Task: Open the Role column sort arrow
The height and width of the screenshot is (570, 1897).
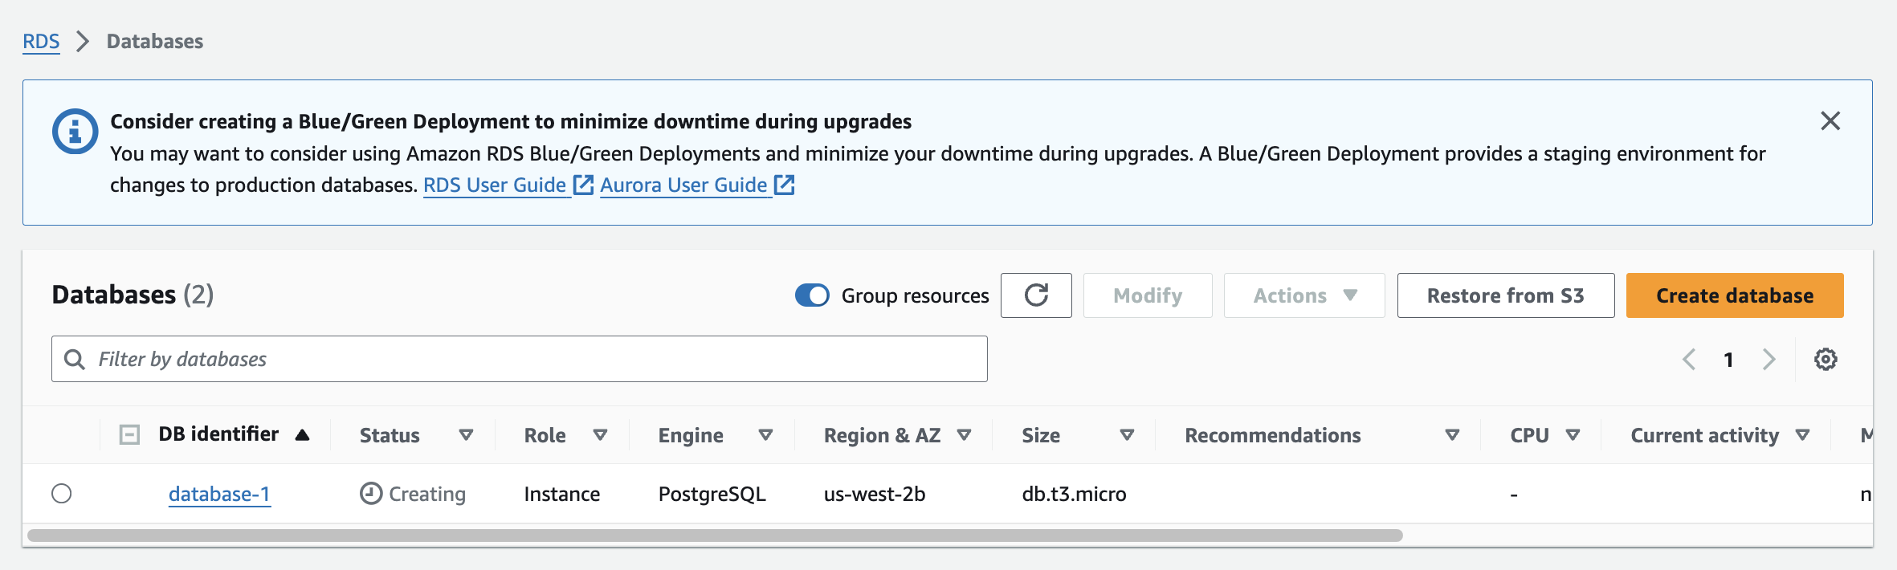Action: click(x=600, y=435)
